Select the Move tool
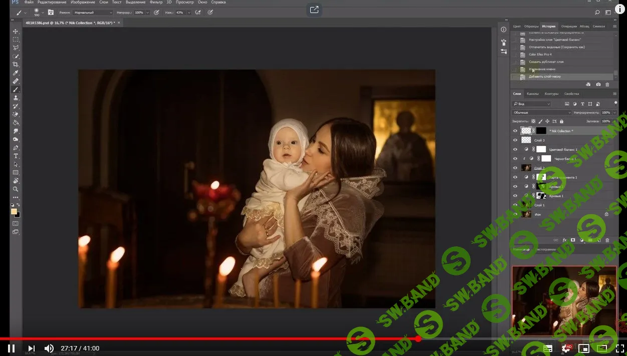 coord(16,31)
